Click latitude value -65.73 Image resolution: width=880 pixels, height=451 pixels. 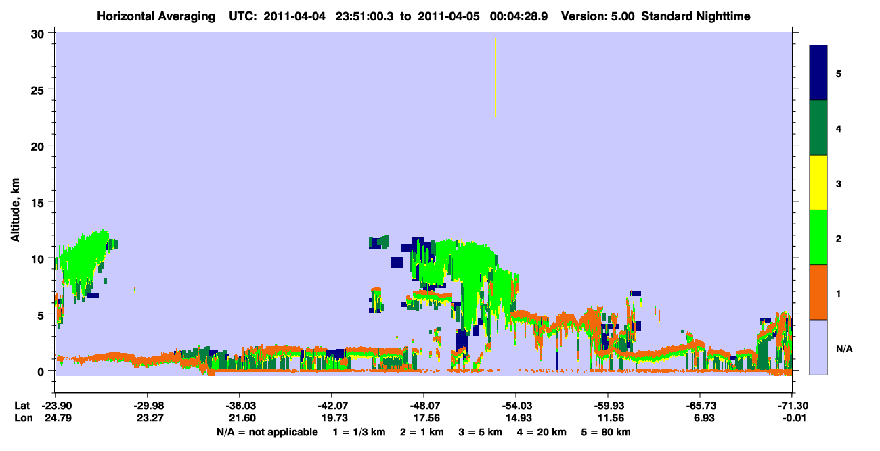tap(700, 406)
